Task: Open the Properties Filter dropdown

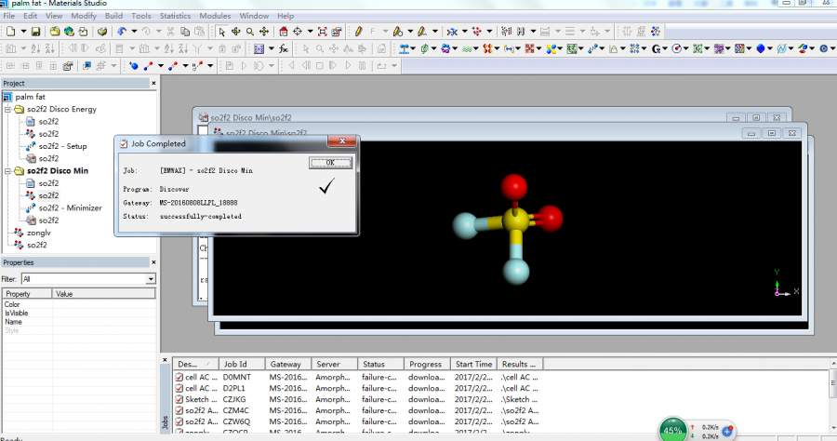Action: [x=151, y=279]
